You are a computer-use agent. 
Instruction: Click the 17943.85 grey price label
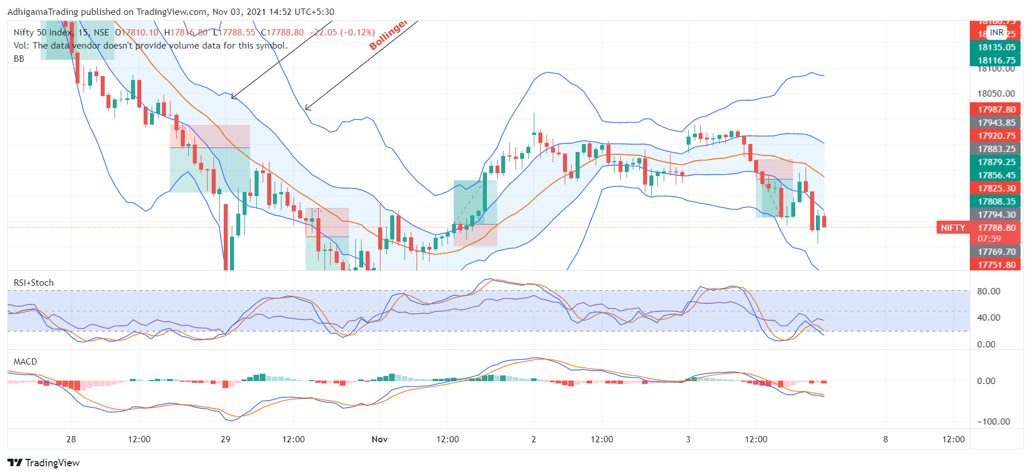click(x=996, y=123)
